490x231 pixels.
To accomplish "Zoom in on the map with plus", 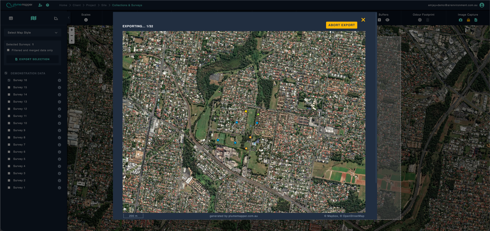I will click(72, 30).
